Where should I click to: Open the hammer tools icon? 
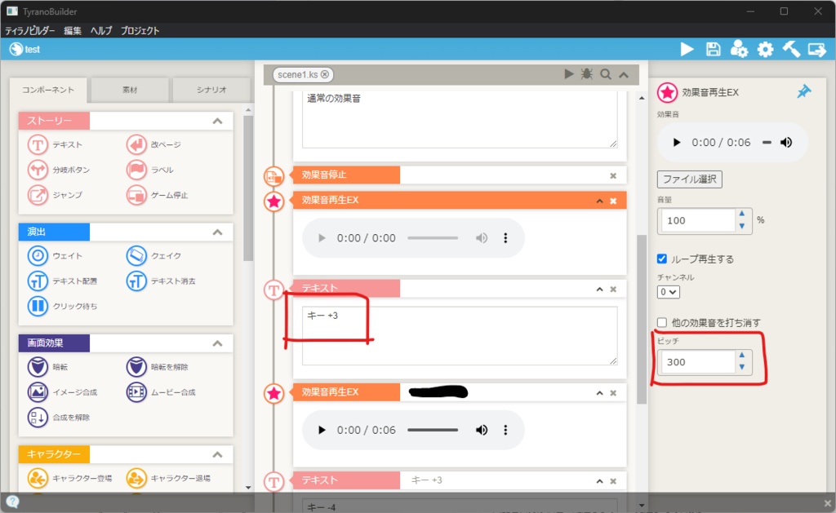click(791, 50)
